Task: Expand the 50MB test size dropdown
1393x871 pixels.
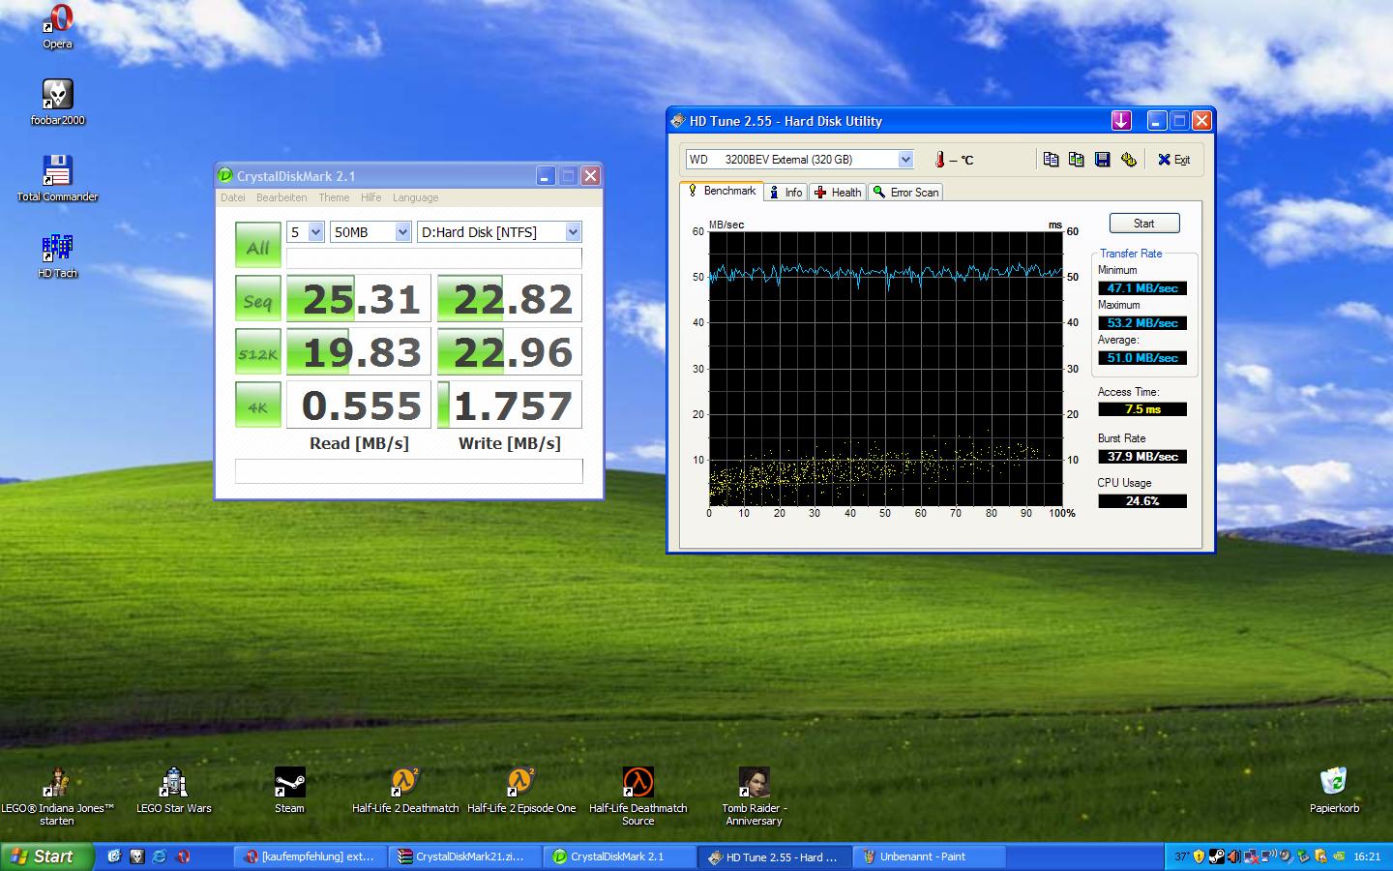Action: [x=402, y=232]
